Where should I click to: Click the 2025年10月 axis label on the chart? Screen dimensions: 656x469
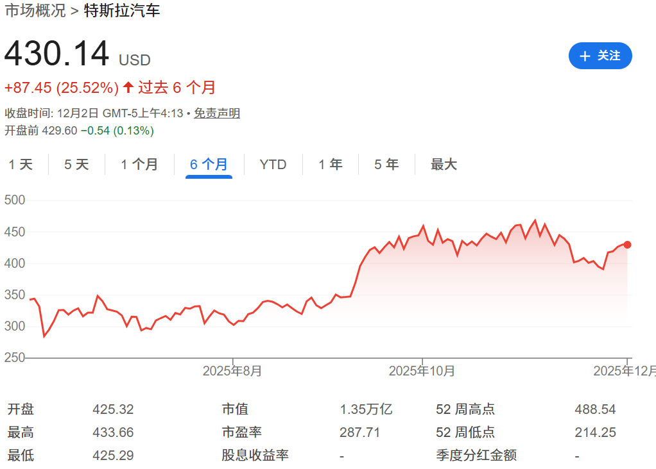[422, 370]
